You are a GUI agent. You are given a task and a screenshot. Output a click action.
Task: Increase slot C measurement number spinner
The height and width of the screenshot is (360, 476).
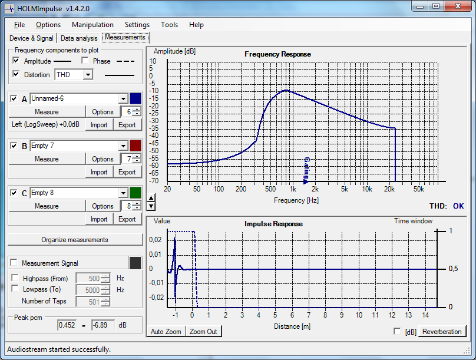137,203
